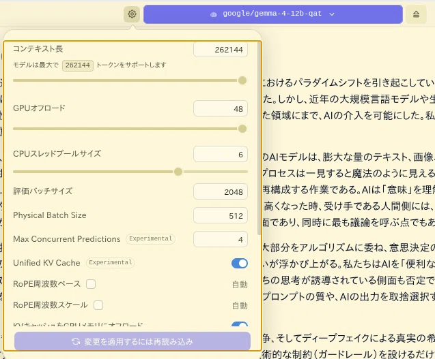Click the 評価バッチサイズ label
The height and width of the screenshot is (359, 435).
(x=43, y=191)
